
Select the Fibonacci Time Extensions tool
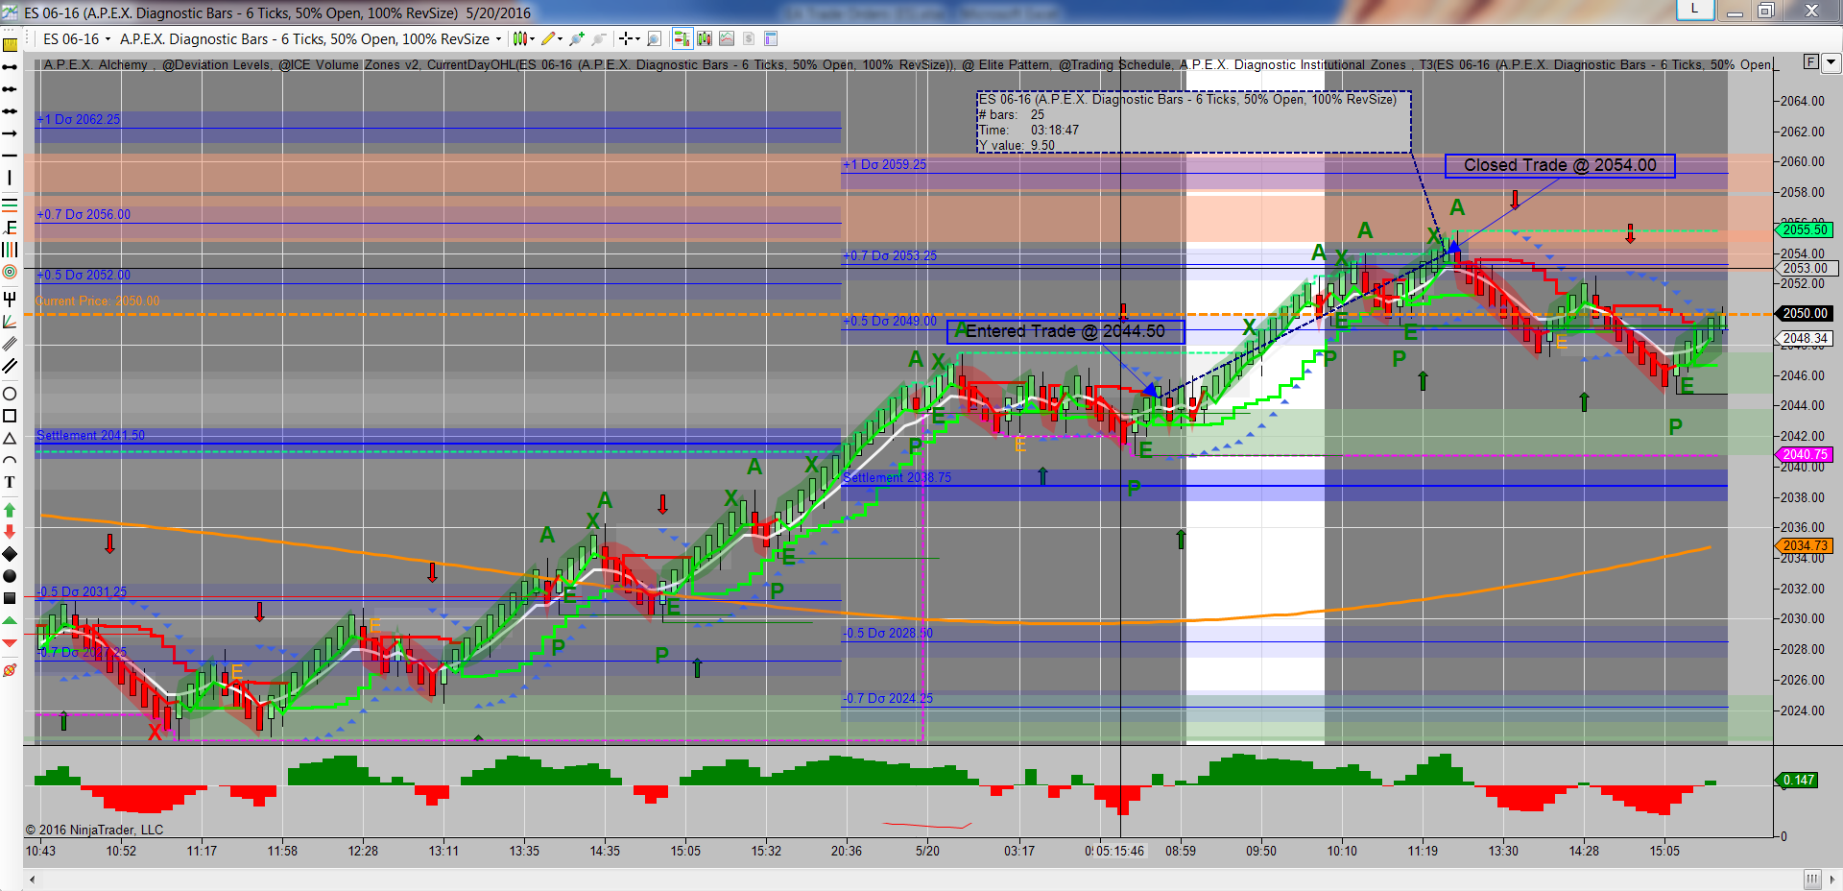coord(10,250)
